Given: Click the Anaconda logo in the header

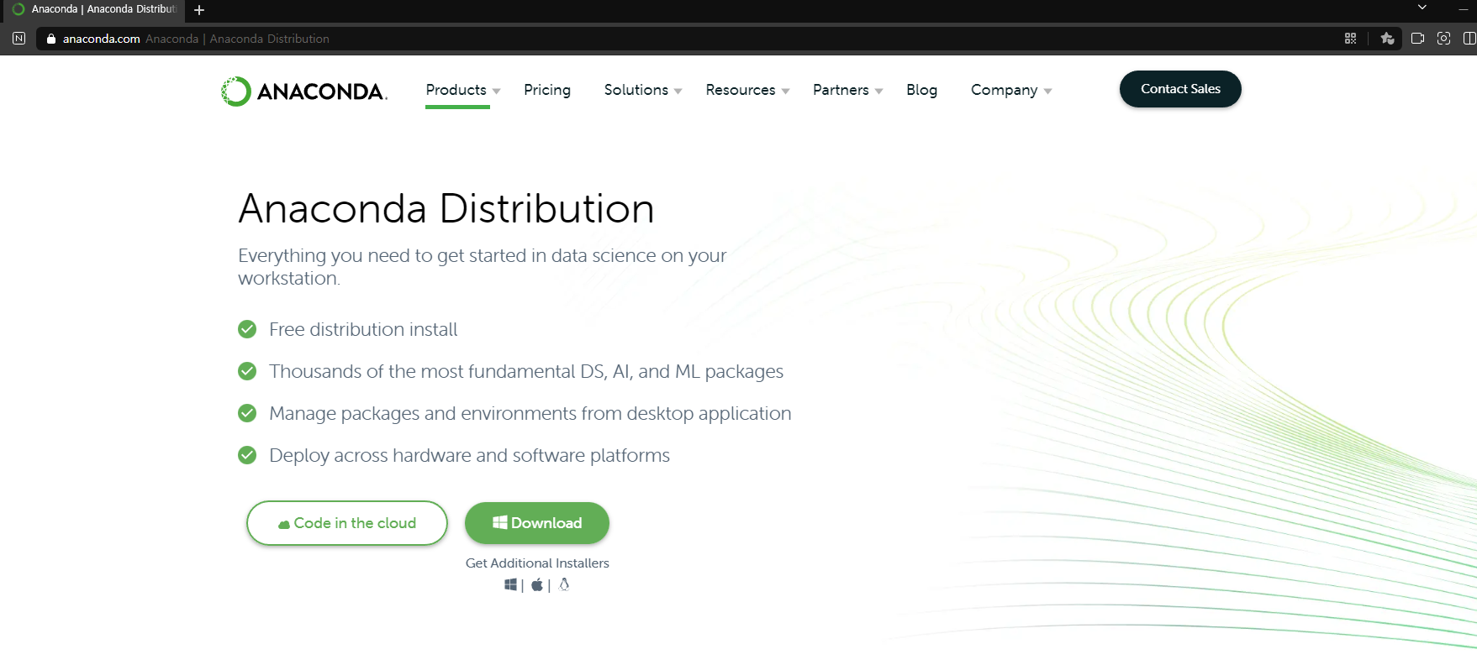Looking at the screenshot, I should tap(303, 91).
